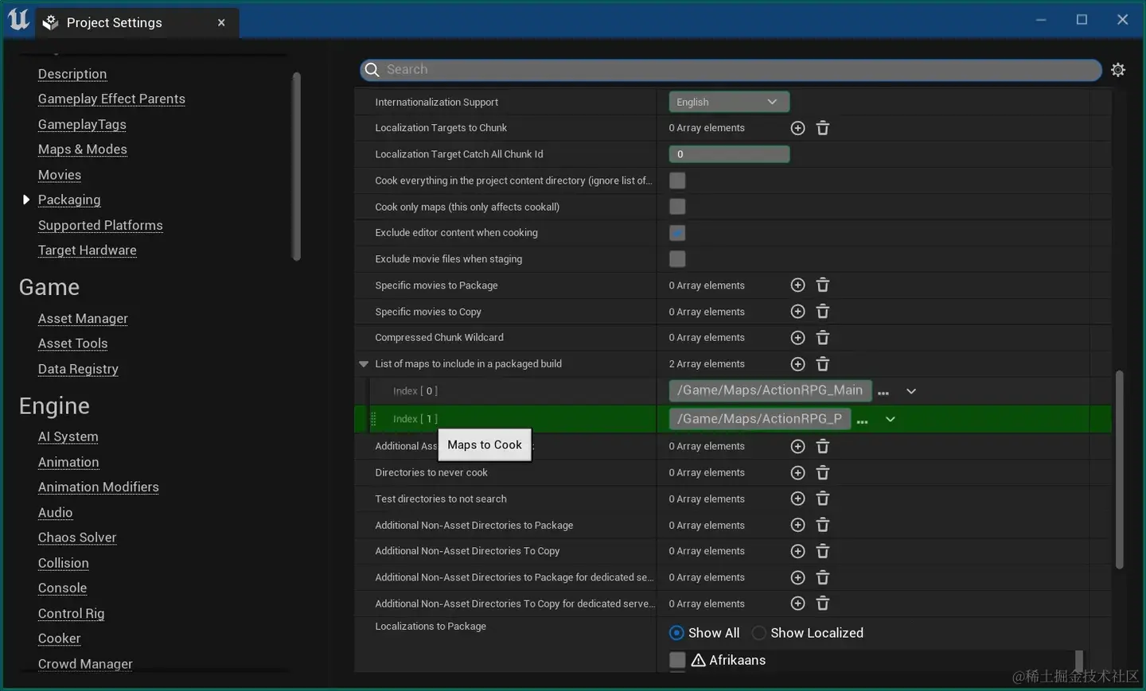The image size is (1146, 691).
Task: Open Collision engine settings
Action: (x=64, y=563)
